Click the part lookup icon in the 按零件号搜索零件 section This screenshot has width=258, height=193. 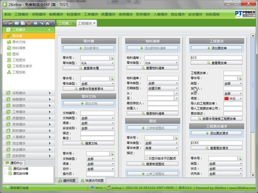[112, 78]
